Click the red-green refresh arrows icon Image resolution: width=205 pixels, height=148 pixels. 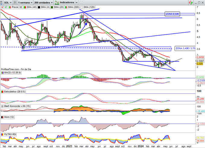(x=191, y=2)
